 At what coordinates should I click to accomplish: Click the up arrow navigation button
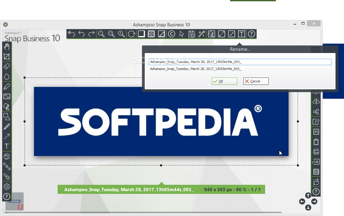[x=308, y=195]
